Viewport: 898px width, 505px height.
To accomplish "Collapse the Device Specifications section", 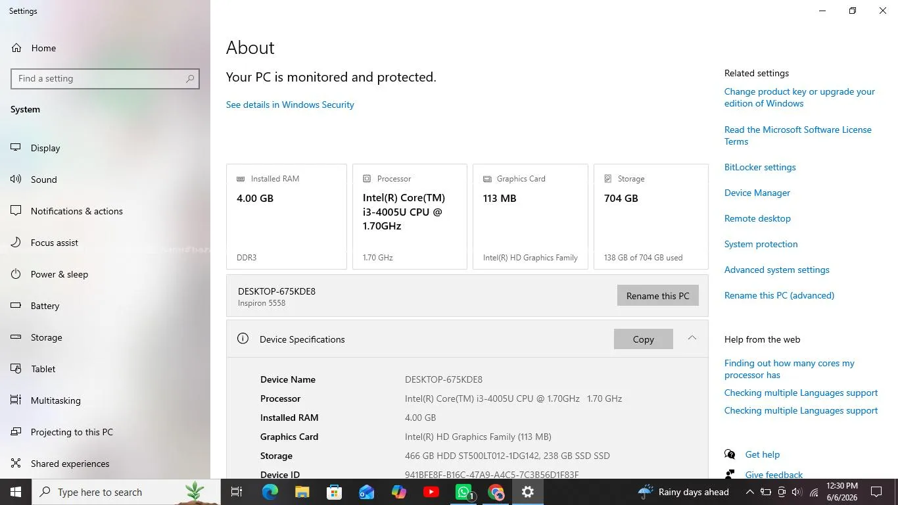I will click(692, 338).
